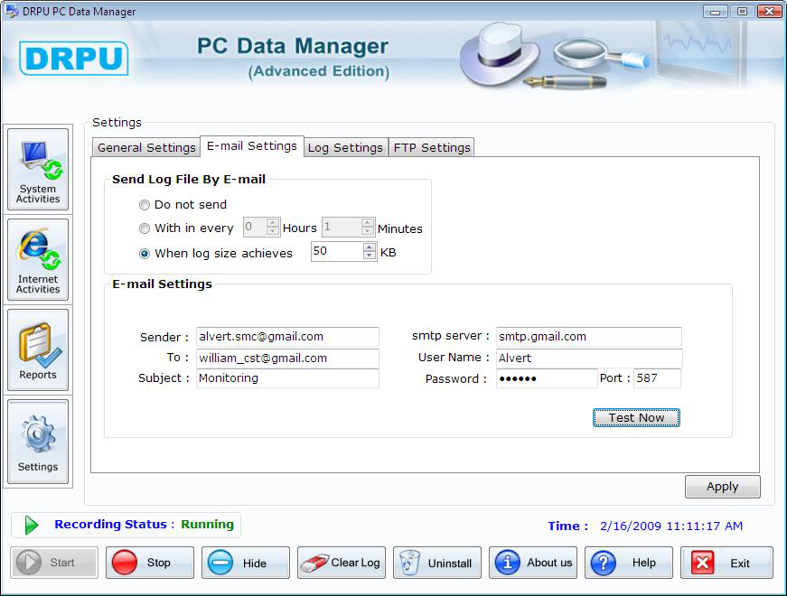The width and height of the screenshot is (787, 596).
Task: Open the Reports section
Action: (x=38, y=350)
